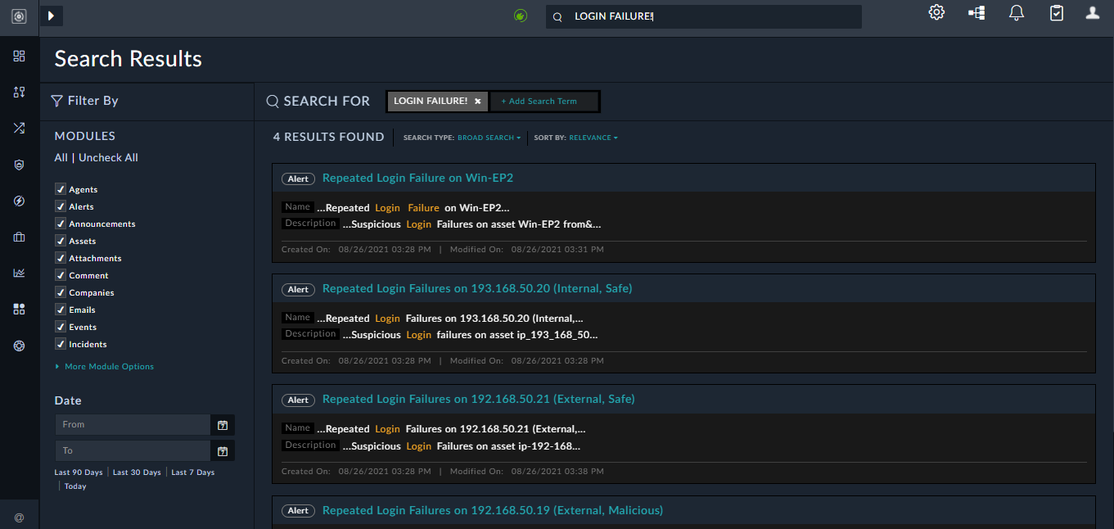1114x529 pixels.
Task: Open the user profile icon
Action: [x=1092, y=12]
